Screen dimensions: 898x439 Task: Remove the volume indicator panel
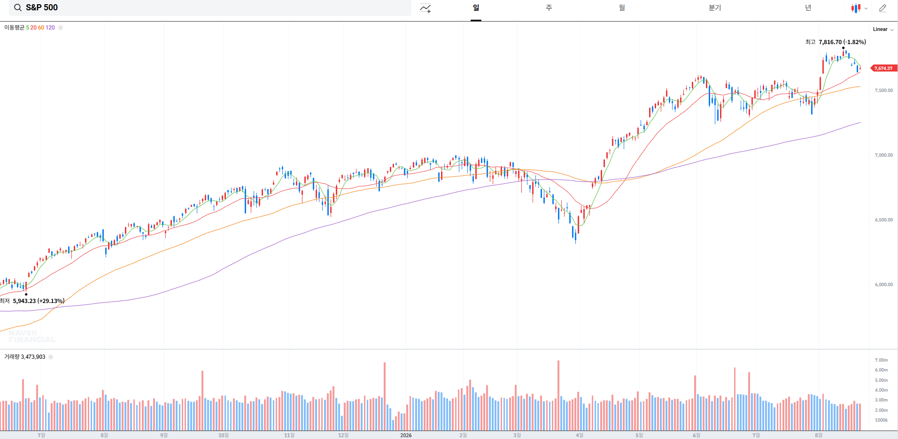(51, 357)
